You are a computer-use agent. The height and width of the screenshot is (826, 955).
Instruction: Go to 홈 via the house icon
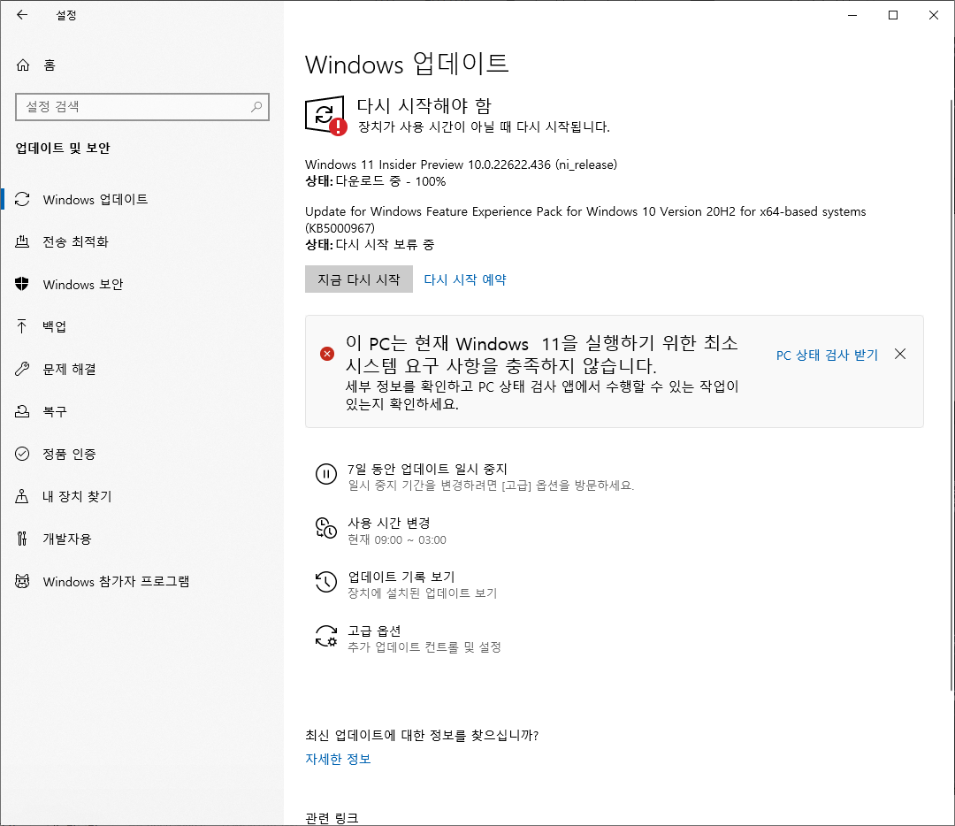tap(23, 65)
